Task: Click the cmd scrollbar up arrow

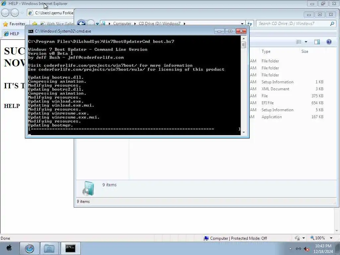Action: point(243,39)
